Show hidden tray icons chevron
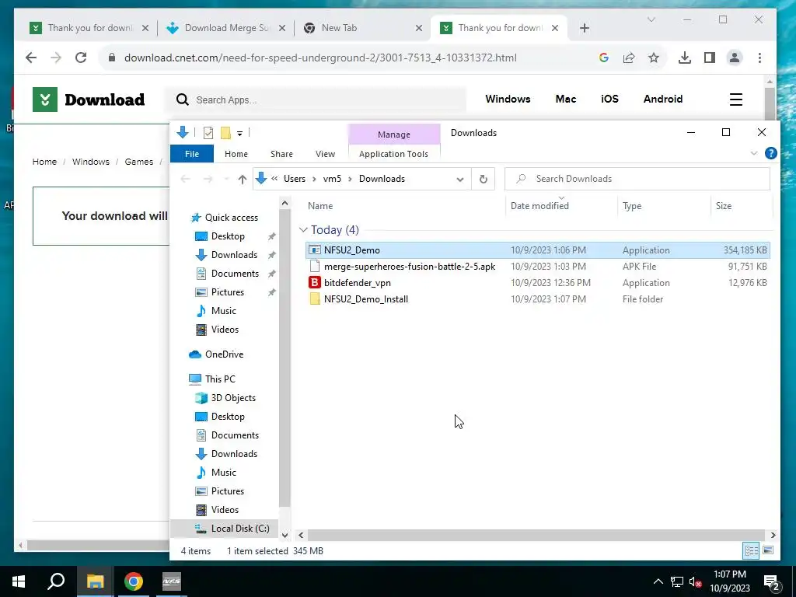This screenshot has height=597, width=796. (x=658, y=581)
